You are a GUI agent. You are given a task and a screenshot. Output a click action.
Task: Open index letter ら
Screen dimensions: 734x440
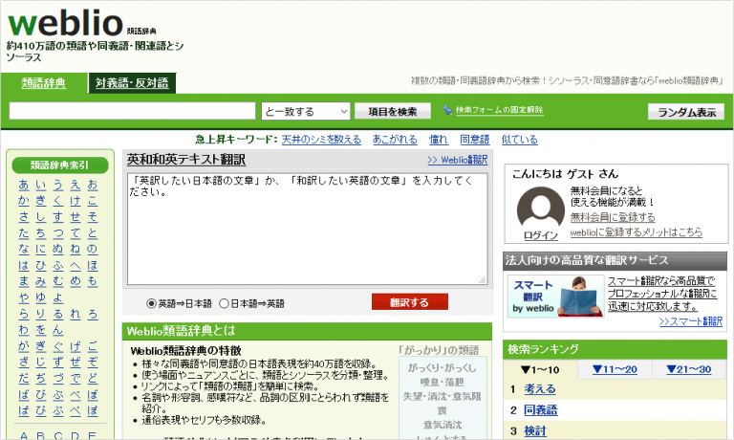(x=24, y=314)
